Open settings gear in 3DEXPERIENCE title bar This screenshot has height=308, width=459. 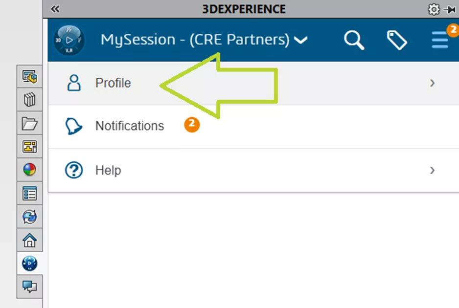(x=434, y=9)
